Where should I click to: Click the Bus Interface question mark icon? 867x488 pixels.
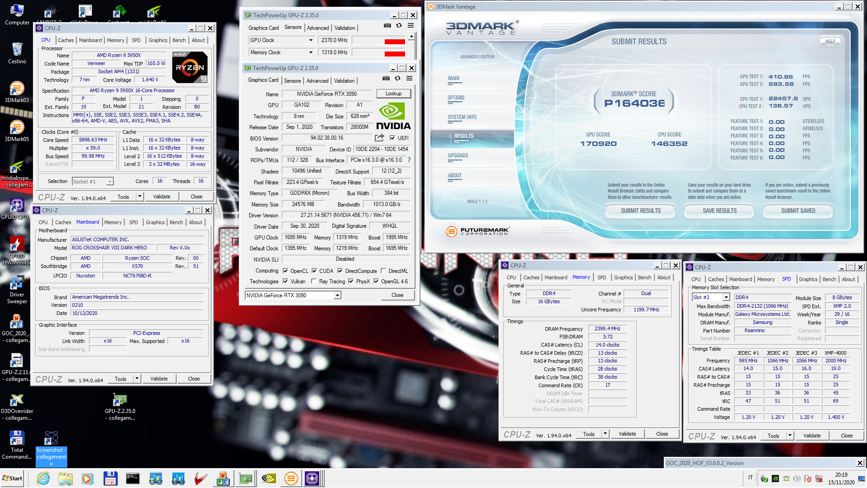coord(409,160)
